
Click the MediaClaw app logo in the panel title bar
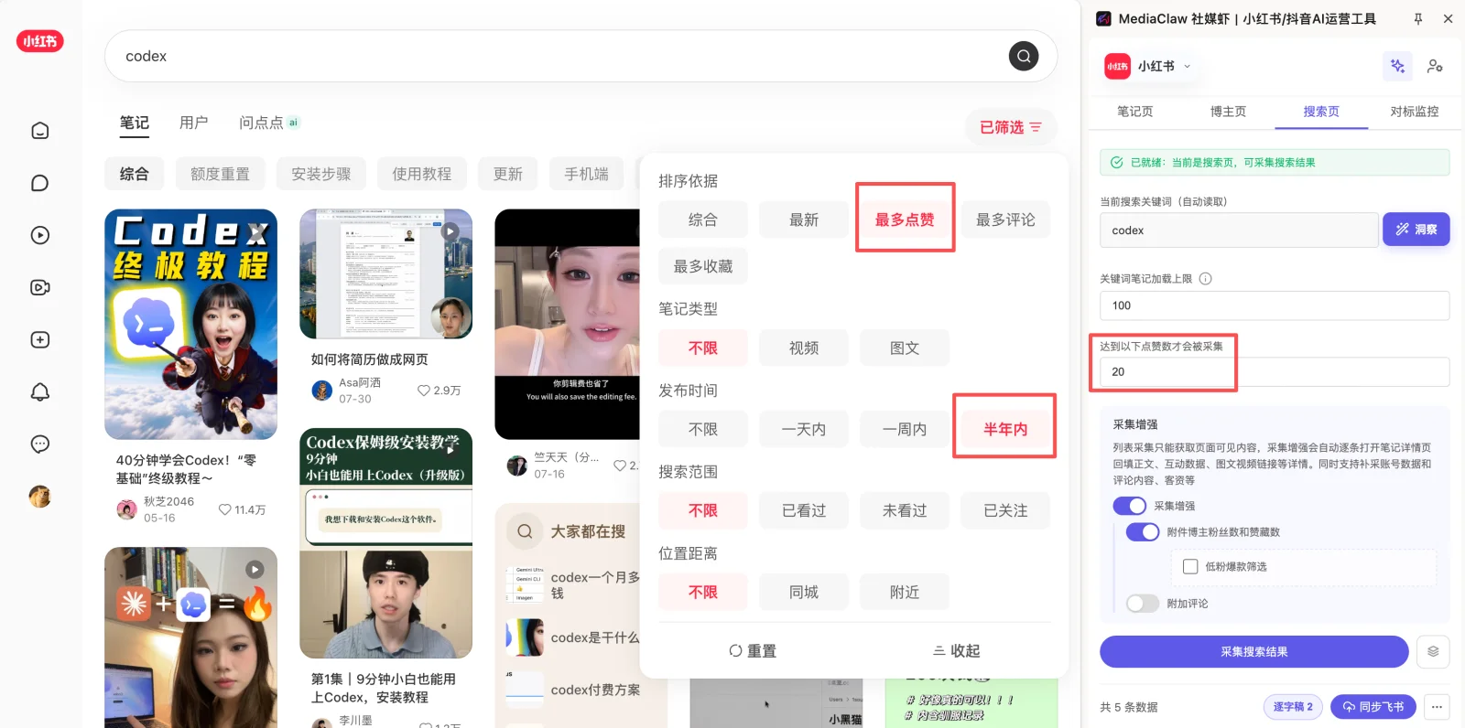(1104, 18)
